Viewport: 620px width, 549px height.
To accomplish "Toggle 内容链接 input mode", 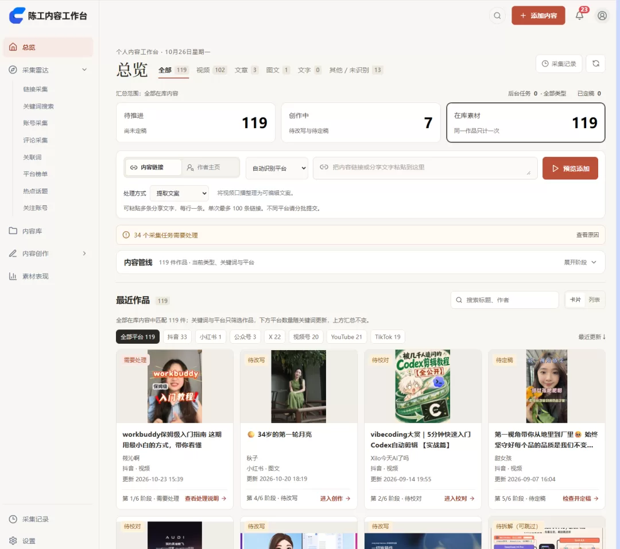I will 153,167.
